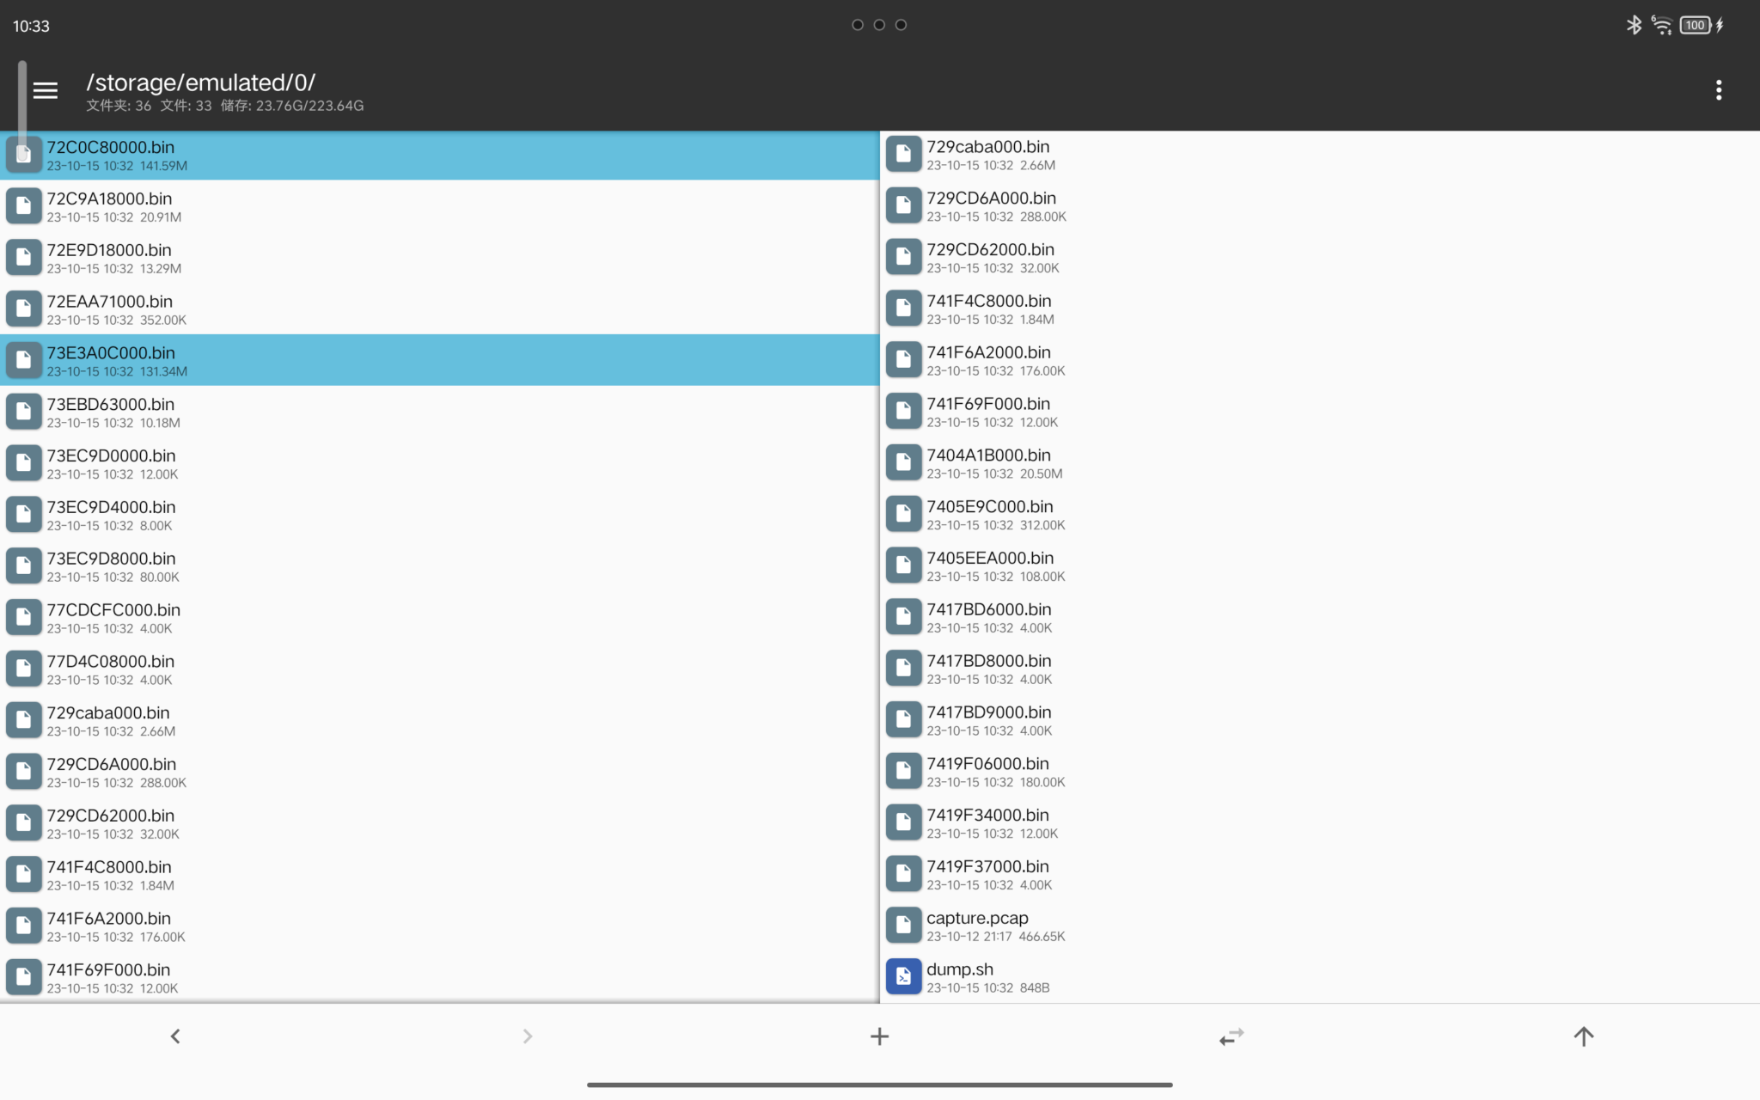Select 7417BD9000.bin file
This screenshot has width=1760, height=1100.
1320,720
